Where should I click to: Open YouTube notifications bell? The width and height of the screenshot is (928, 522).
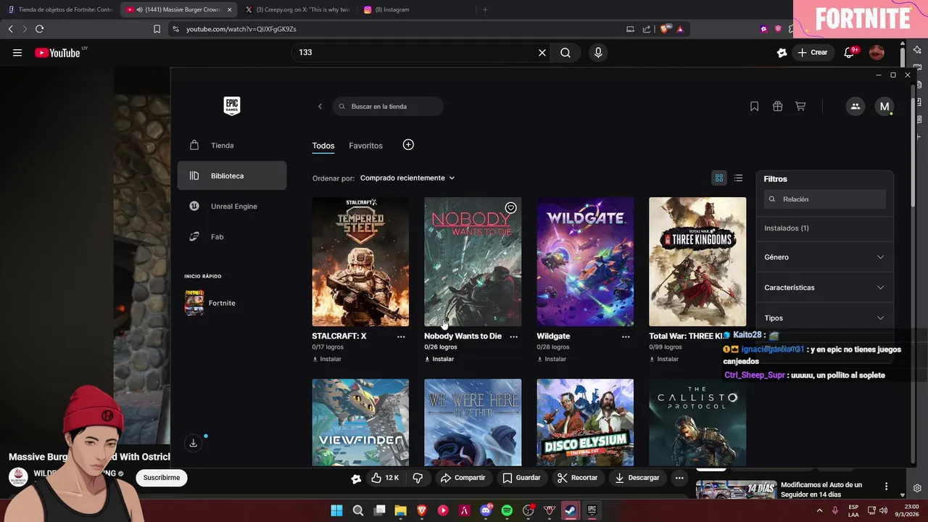coord(849,52)
